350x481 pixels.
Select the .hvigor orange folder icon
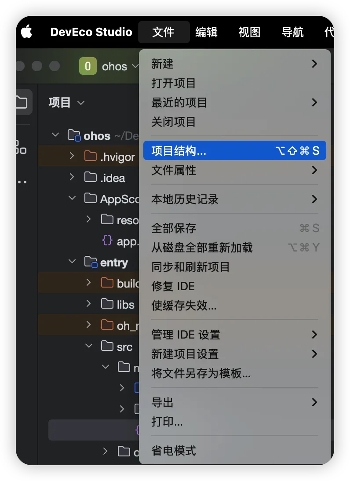(91, 156)
